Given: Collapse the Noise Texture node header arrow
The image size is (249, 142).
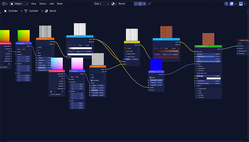Looking at the screenshot, I should coord(91,66).
